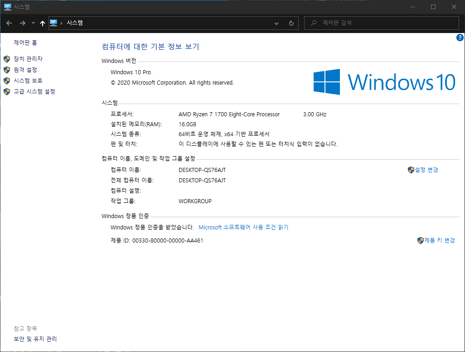Select the 16.0GB memory value

click(188, 124)
